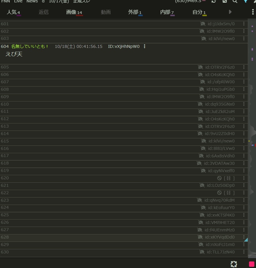The height and width of the screenshot is (268, 256).
Task: Click poster ID:vXjHhNpW0 on post 604
Action: (x=123, y=46)
